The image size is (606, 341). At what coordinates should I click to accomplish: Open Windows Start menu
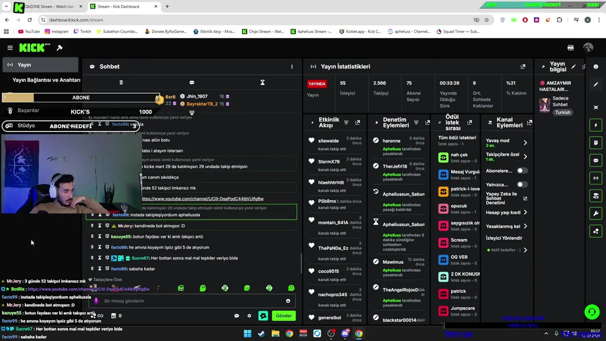click(247, 333)
